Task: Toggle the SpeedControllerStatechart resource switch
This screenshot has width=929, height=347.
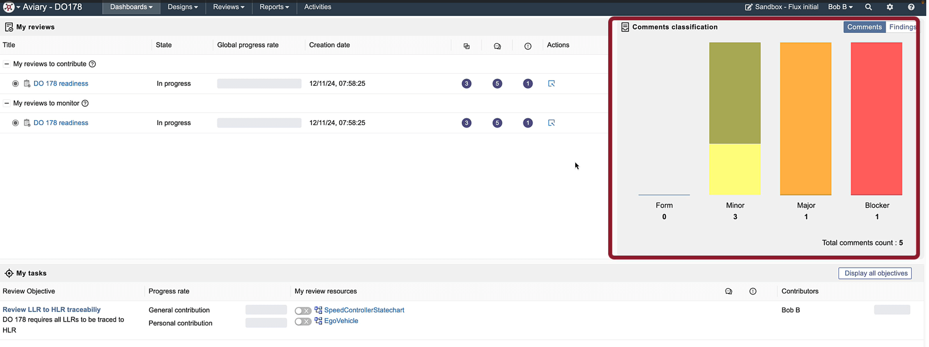Action: coord(302,311)
